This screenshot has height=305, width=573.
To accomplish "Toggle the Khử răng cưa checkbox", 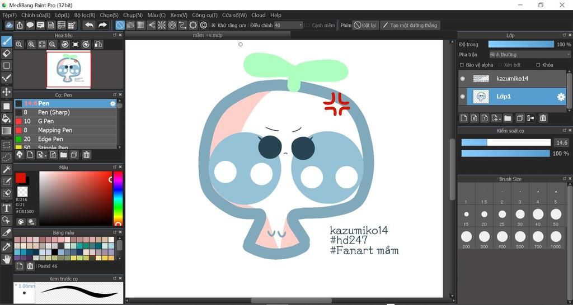I will [x=214, y=26].
